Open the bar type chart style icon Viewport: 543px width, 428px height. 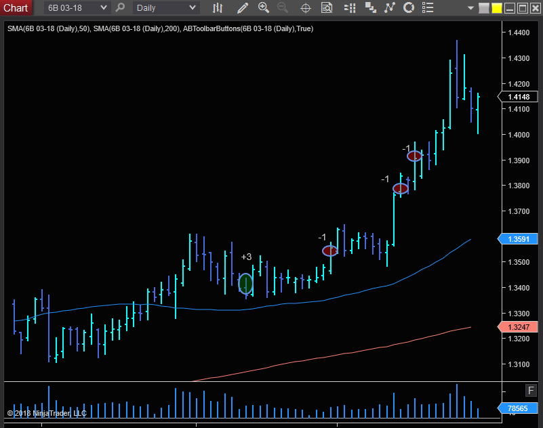(218, 7)
